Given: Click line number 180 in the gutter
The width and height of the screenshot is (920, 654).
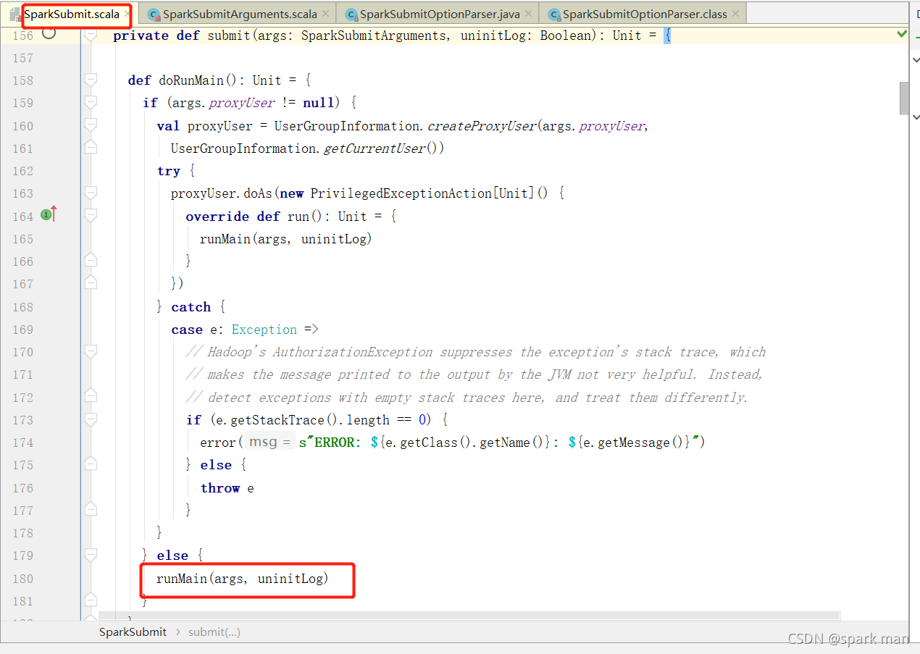Looking at the screenshot, I should click(22, 579).
